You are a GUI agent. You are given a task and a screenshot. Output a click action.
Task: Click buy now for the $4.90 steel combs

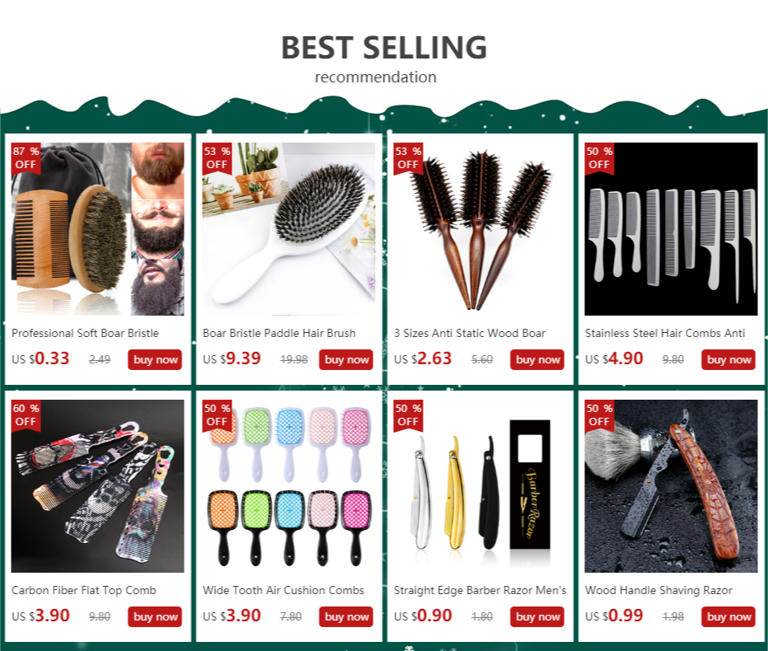click(728, 359)
